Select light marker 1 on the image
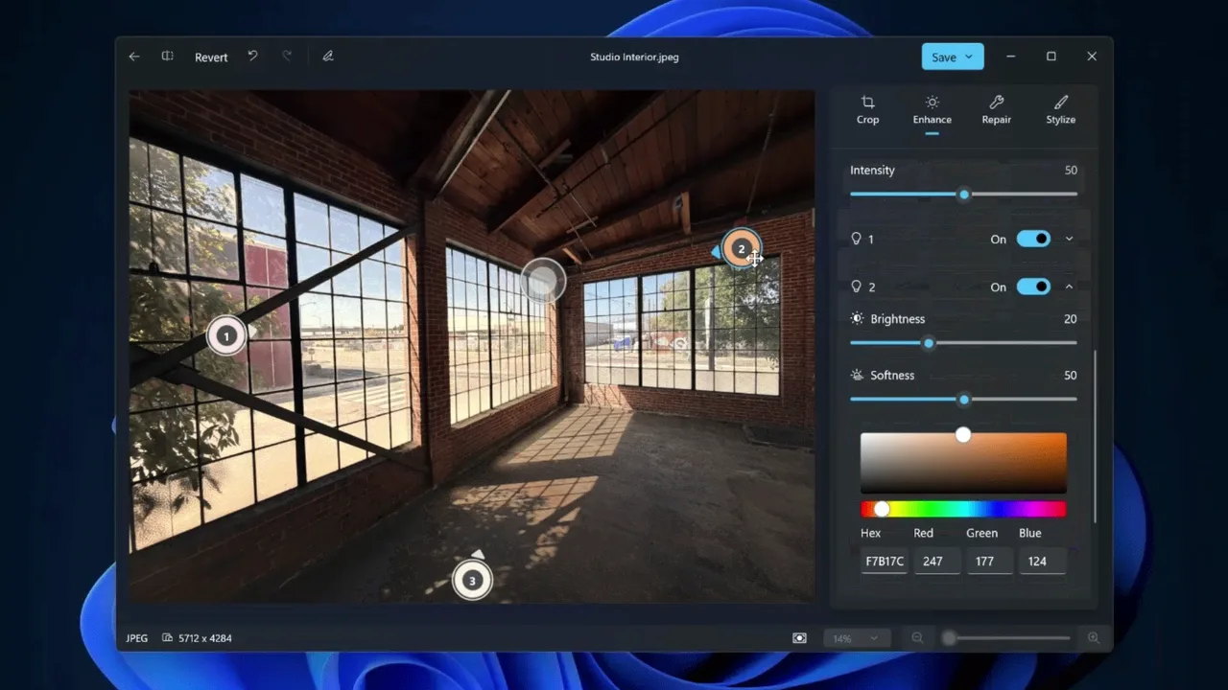The width and height of the screenshot is (1228, 690). (x=226, y=336)
